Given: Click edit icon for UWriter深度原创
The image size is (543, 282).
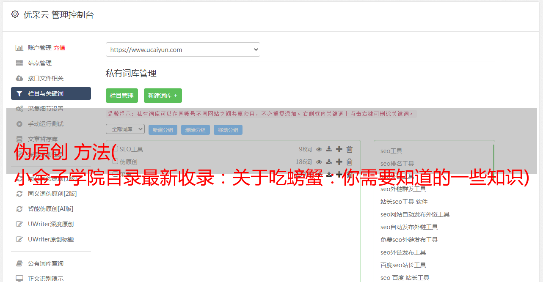Looking at the screenshot, I should click(19, 224).
